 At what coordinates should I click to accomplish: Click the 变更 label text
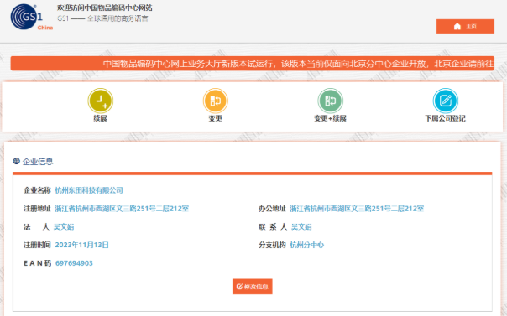point(216,118)
